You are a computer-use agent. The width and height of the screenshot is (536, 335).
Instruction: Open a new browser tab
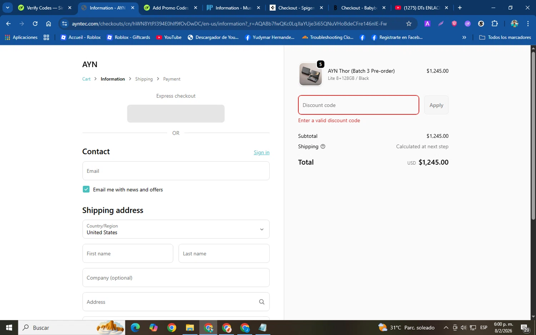pos(460,7)
